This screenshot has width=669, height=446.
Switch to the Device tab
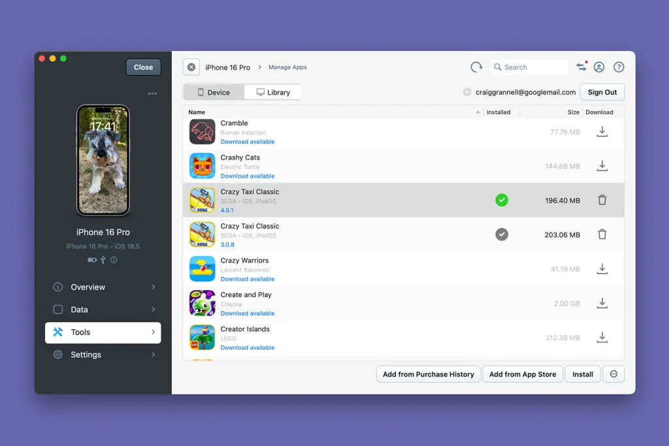[214, 92]
